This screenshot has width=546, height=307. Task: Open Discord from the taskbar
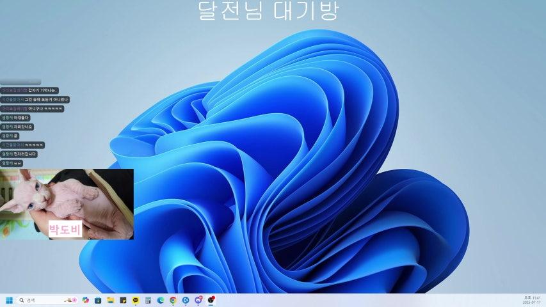click(198, 300)
